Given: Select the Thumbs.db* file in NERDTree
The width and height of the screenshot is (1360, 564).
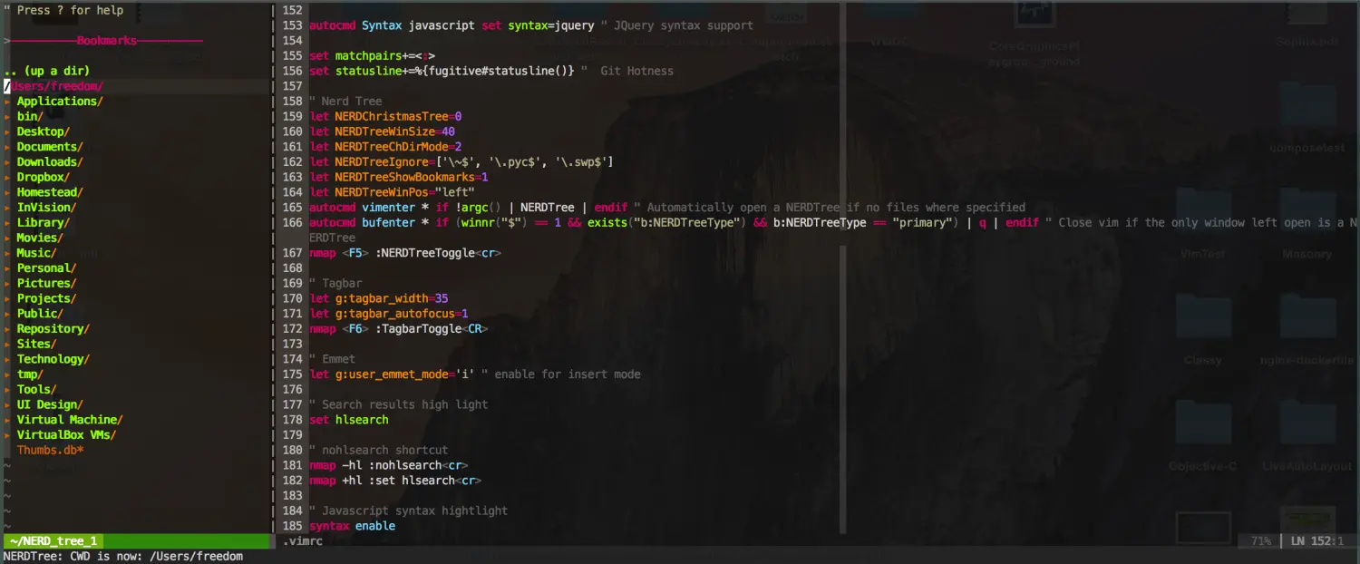Looking at the screenshot, I should 50,450.
